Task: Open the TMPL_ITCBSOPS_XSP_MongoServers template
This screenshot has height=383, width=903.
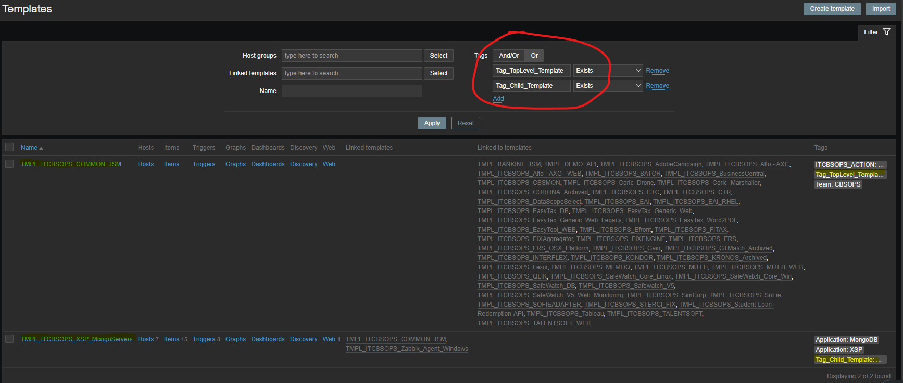Action: (77, 339)
